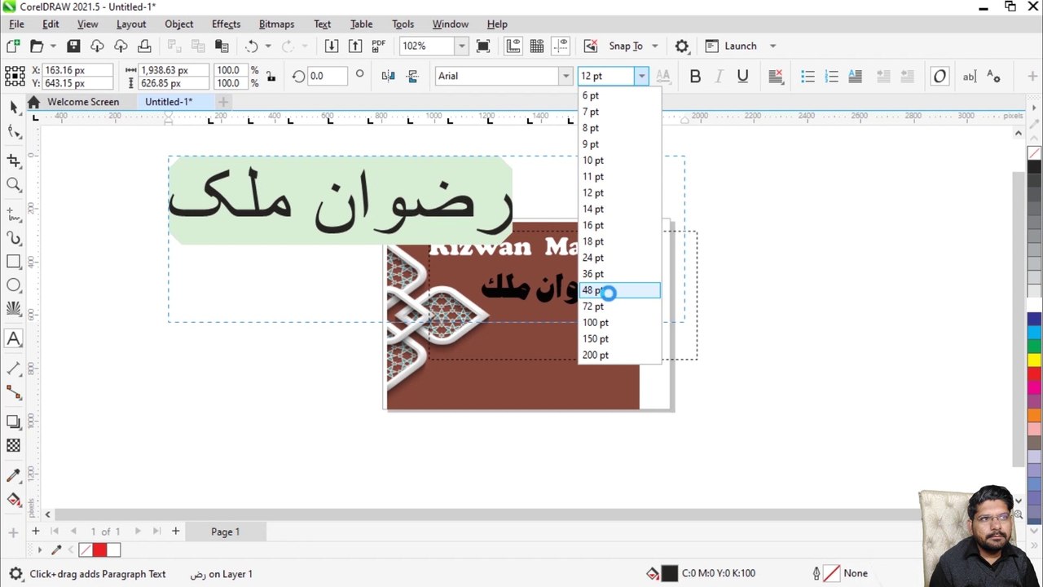Switch to the Welcome Screen tab

83,102
